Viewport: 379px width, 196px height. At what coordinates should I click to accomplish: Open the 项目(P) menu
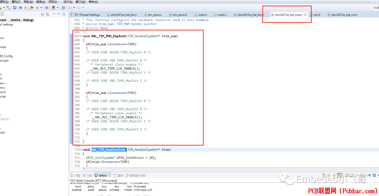tap(53, 2)
